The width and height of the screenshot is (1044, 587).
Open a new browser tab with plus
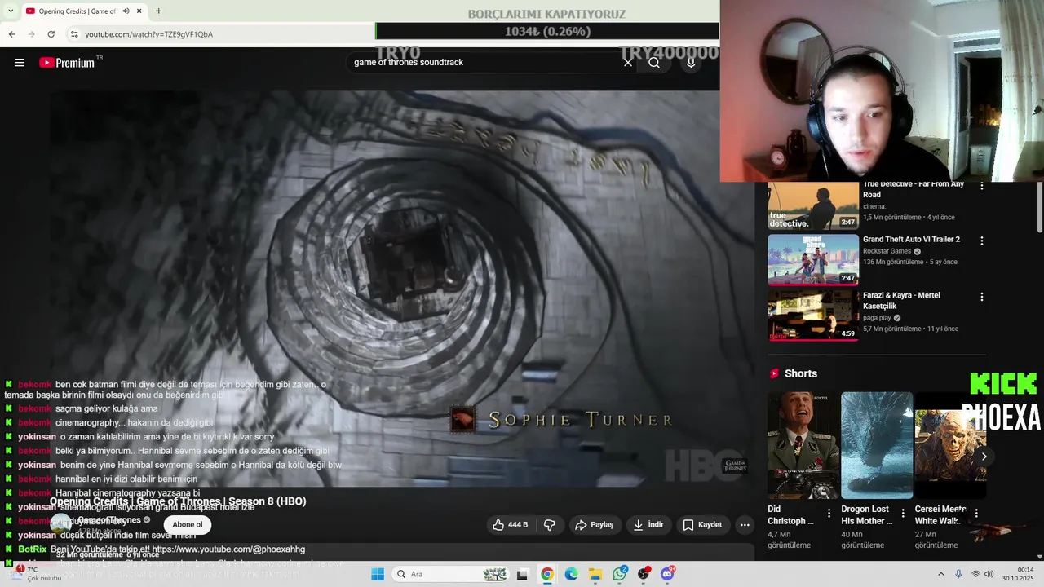click(158, 11)
